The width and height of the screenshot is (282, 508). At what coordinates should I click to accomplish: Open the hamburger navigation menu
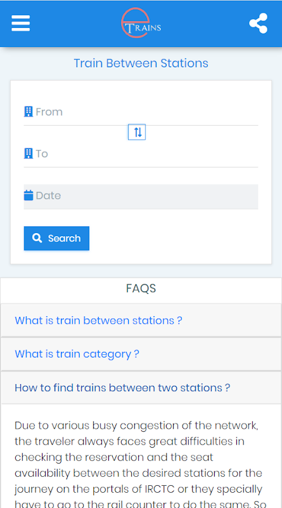pyautogui.click(x=21, y=23)
